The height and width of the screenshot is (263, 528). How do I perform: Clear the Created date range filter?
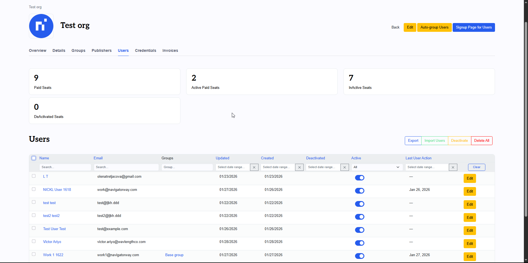click(x=299, y=167)
